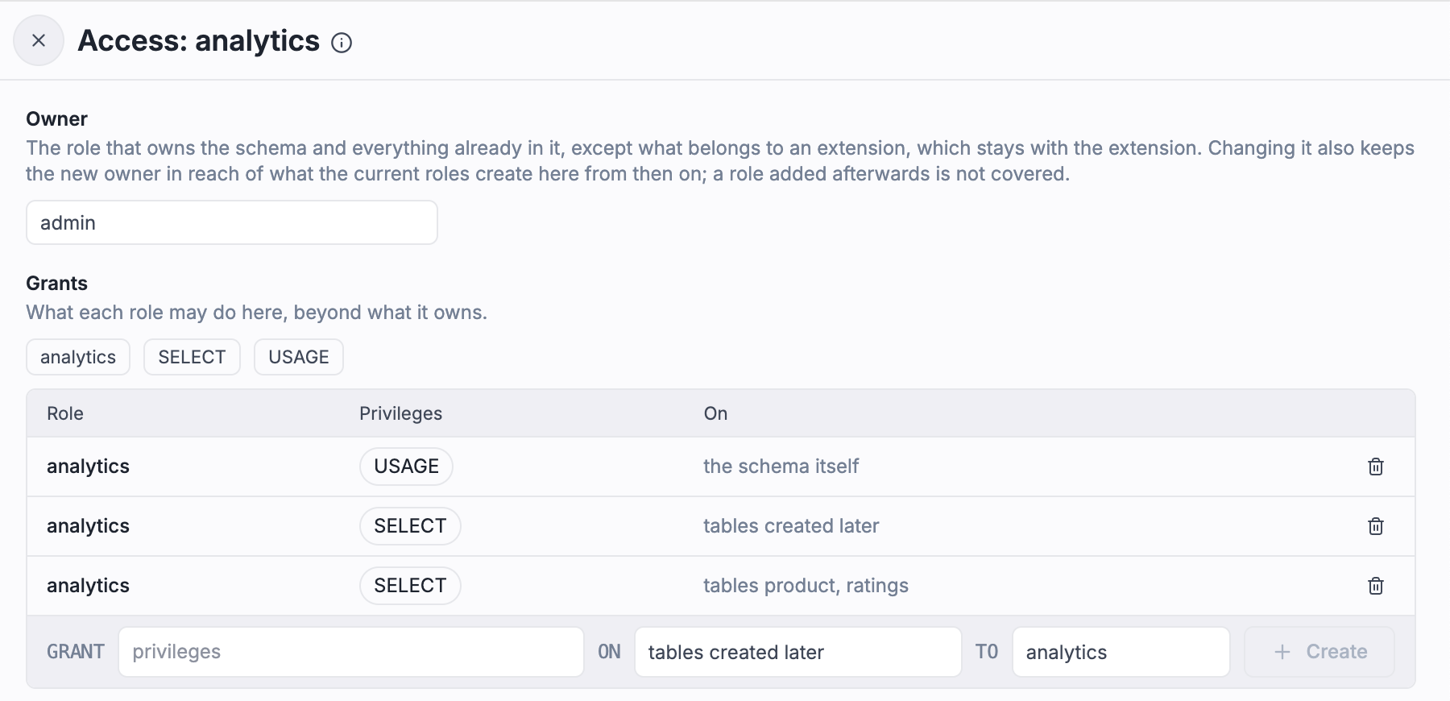Image resolution: width=1450 pixels, height=701 pixels.
Task: Click the Privileges column header
Action: pos(401,413)
